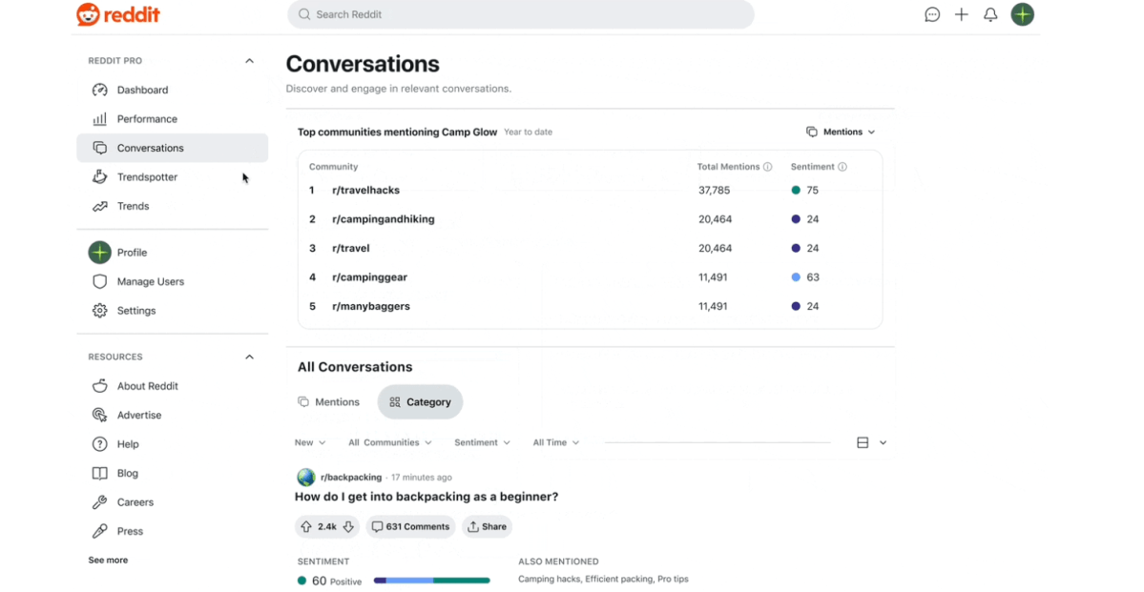Click the Reddit logo in header
Screen dimensions: 1144x592
(118, 14)
